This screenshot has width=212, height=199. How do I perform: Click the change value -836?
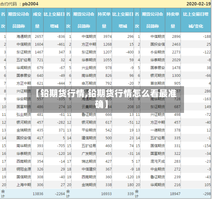[61, 36]
